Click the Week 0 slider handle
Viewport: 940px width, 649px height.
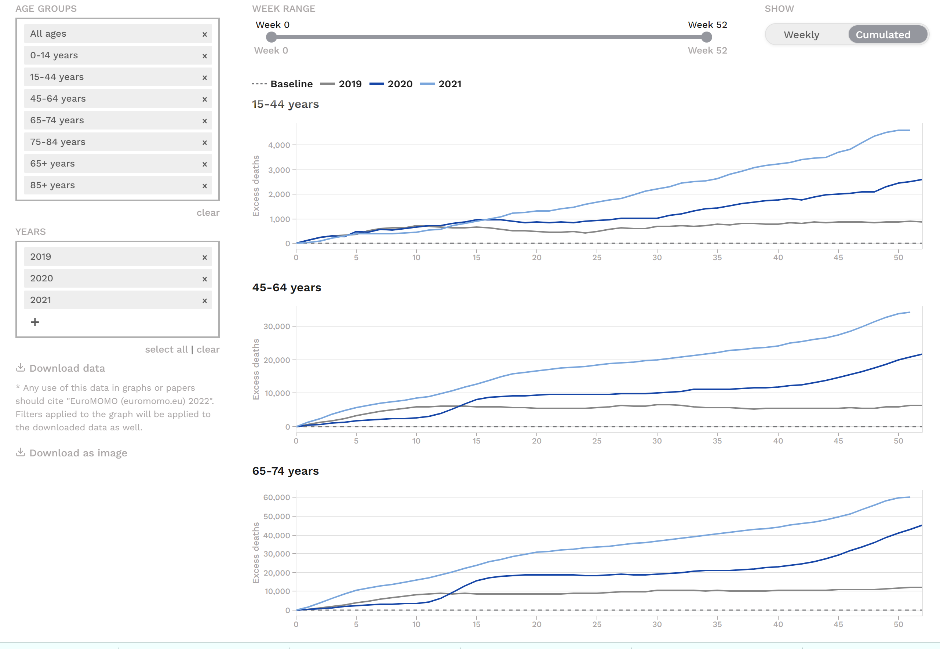[x=271, y=37]
